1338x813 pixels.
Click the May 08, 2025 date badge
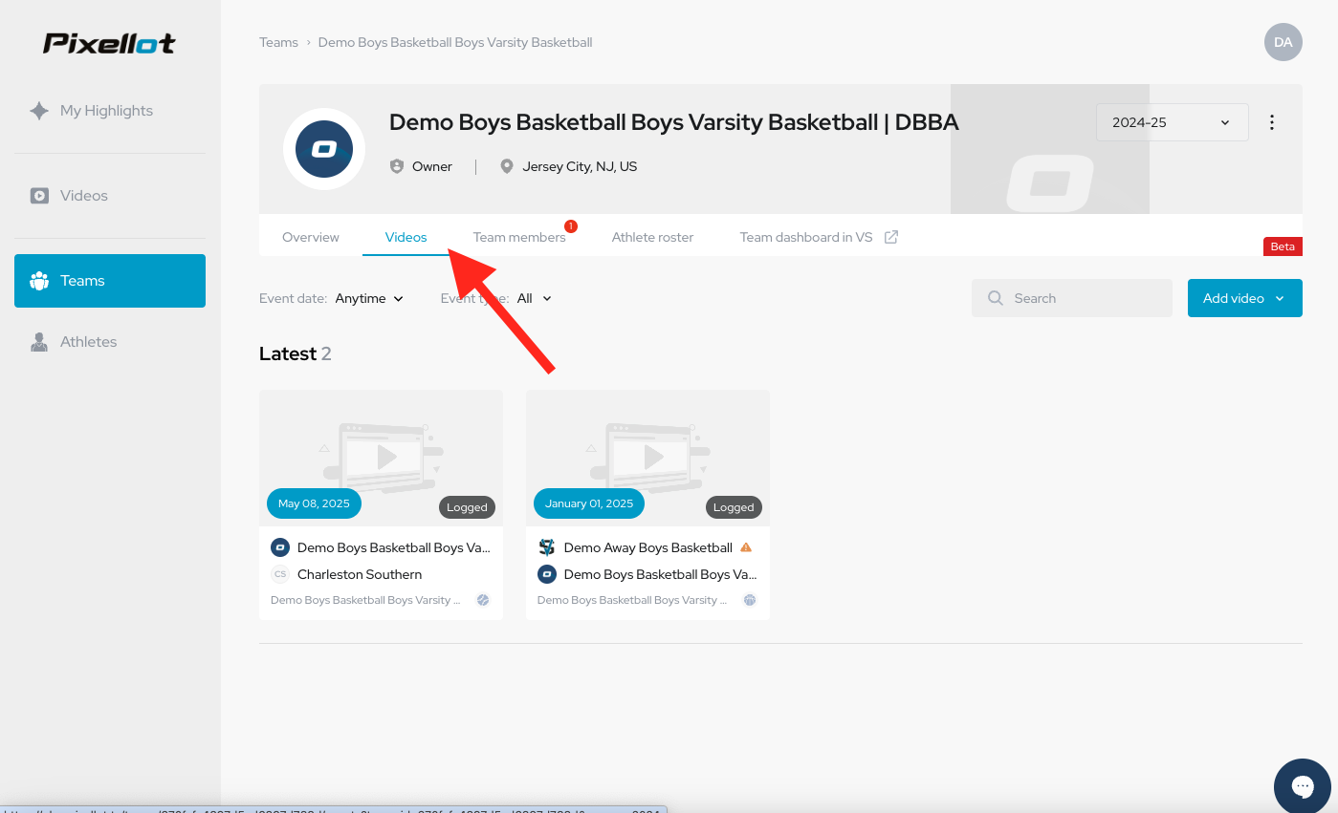point(314,503)
